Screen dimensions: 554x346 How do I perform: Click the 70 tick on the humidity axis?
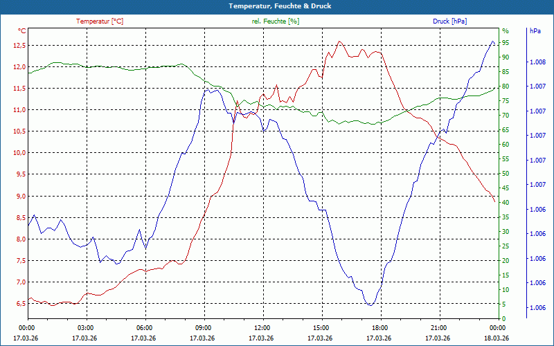[x=506, y=116]
